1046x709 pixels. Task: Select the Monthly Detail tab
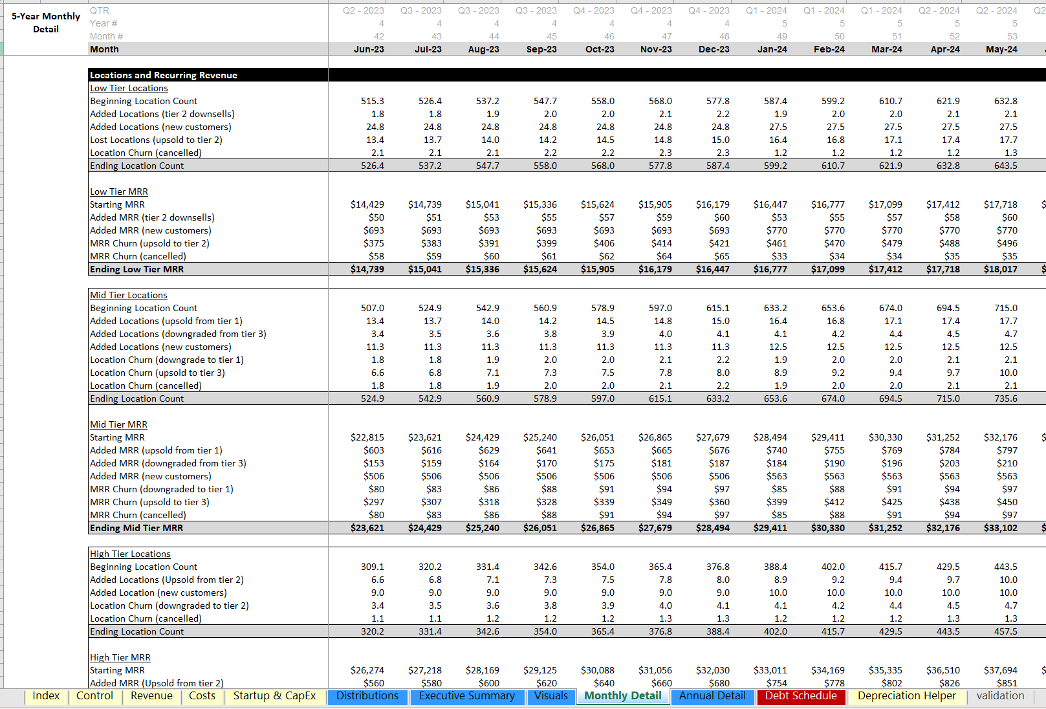623,696
